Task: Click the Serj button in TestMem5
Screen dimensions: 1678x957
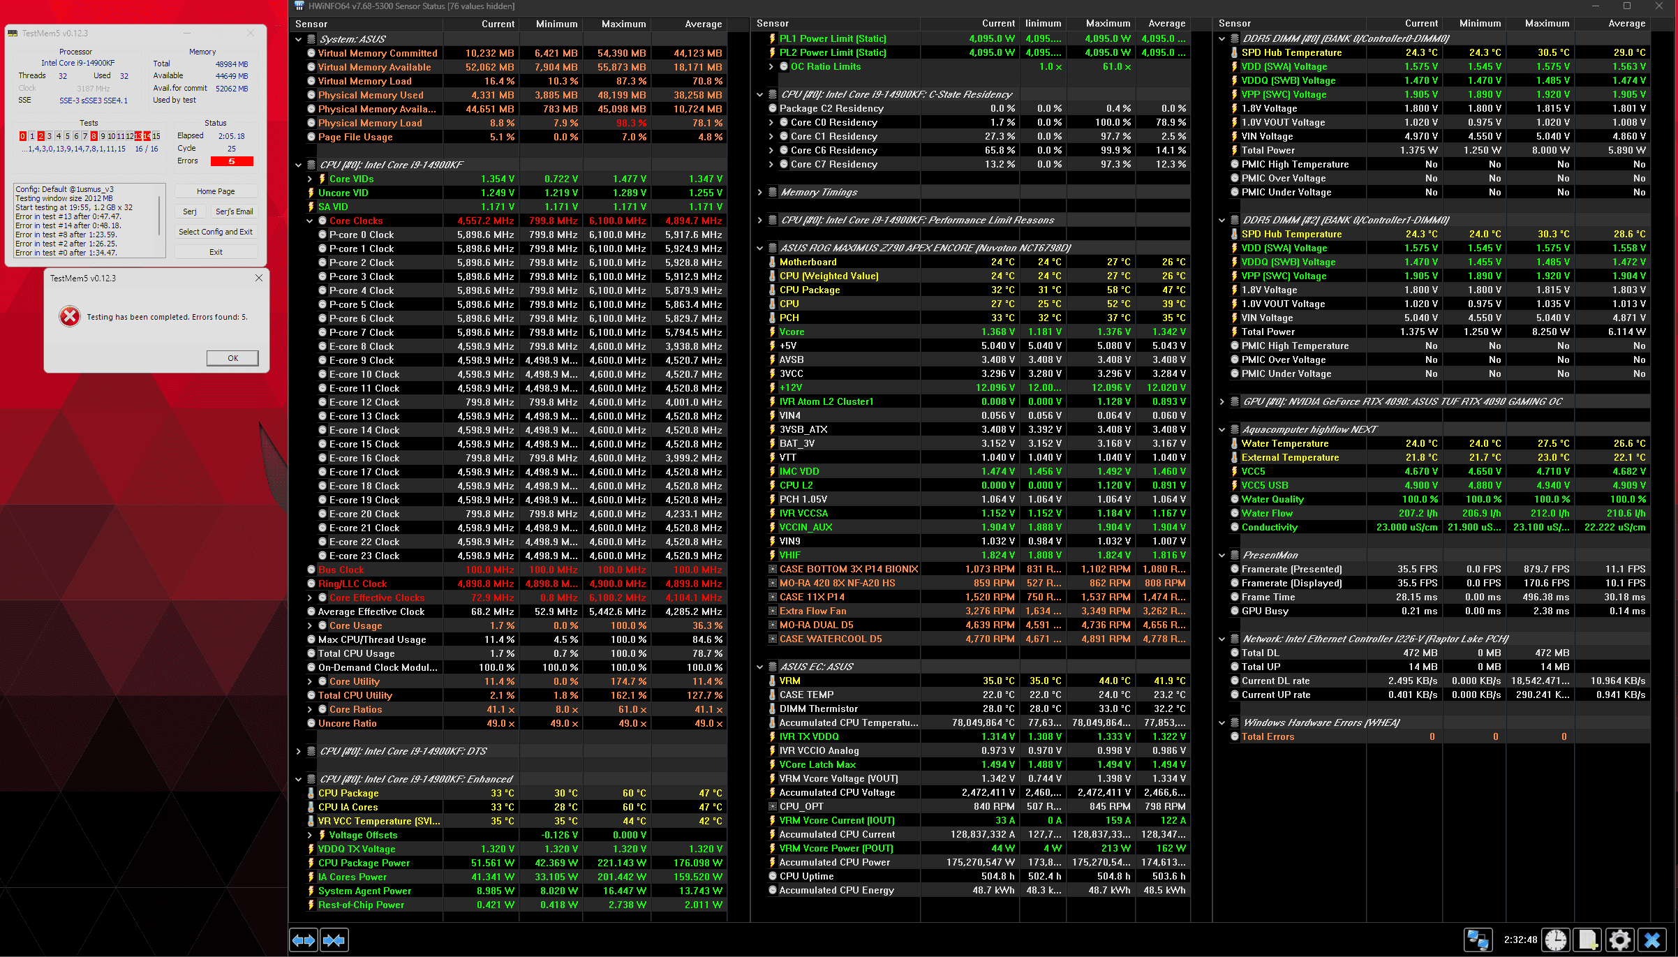Action: tap(190, 212)
